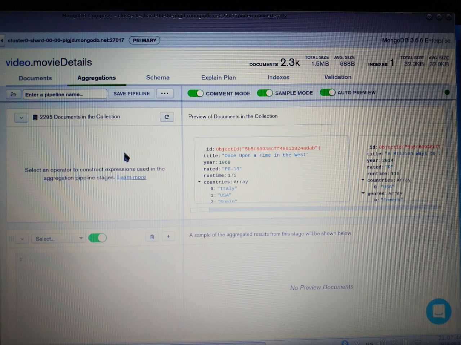Collapse countries array in Once Upon a Time document
Image resolution: width=461 pixels, height=345 pixels.
[199, 182]
